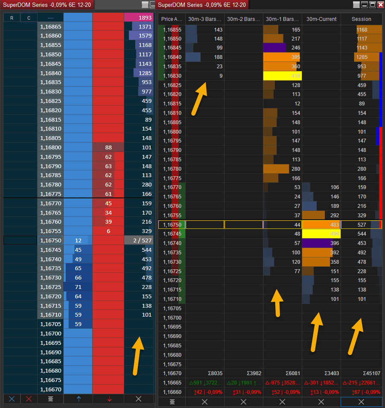Click the 30m-Current column header
The width and height of the screenshot is (385, 408).
click(321, 19)
